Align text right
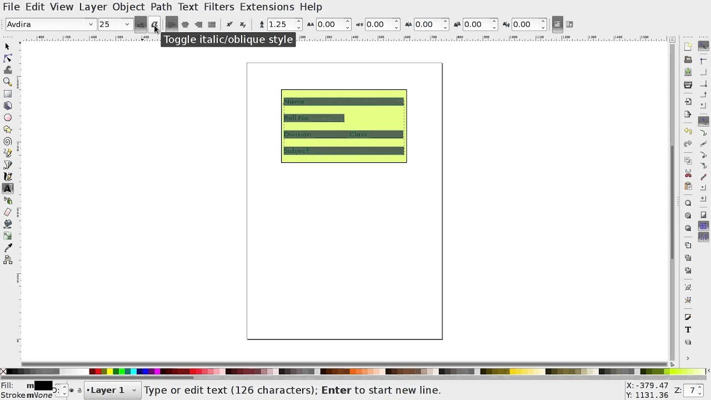Image resolution: width=711 pixels, height=400 pixels. coord(198,24)
